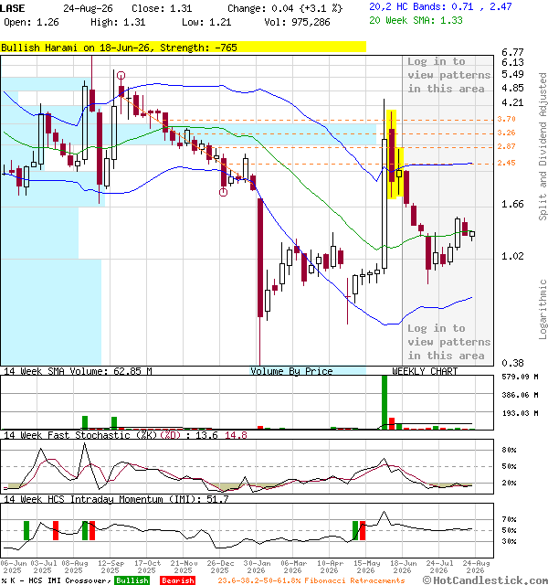The image size is (548, 585).
Task: Click the 12-Sep 2025 date axis label
Action: click(111, 567)
